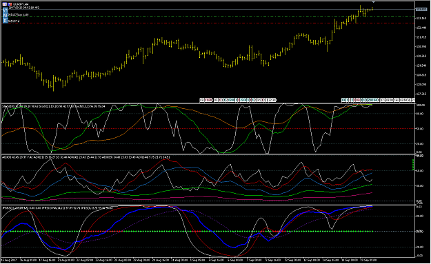Screen dimensions: 431x264
Task: Click the R button beside the red line
Action: 5,21
